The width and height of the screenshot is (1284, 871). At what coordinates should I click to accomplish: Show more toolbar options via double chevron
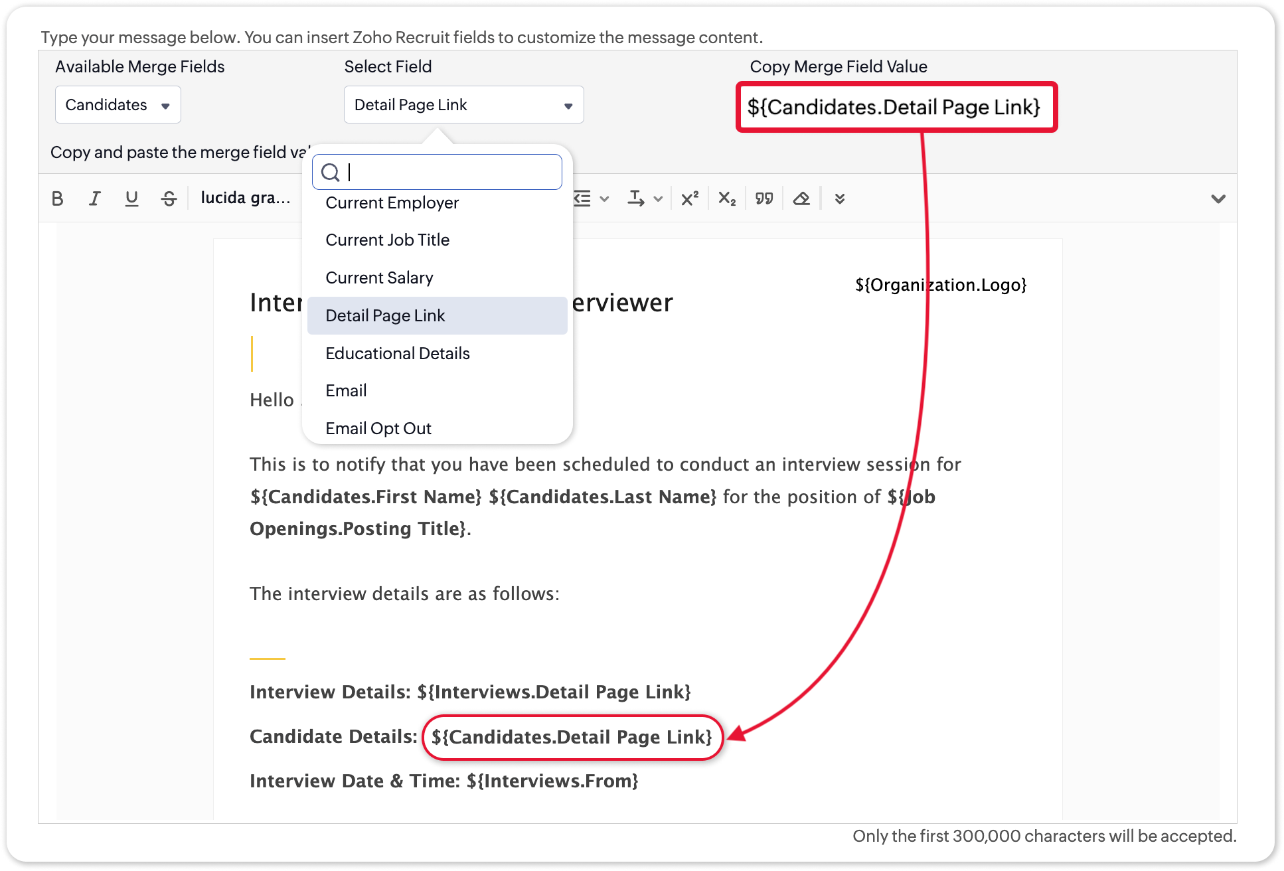[839, 198]
